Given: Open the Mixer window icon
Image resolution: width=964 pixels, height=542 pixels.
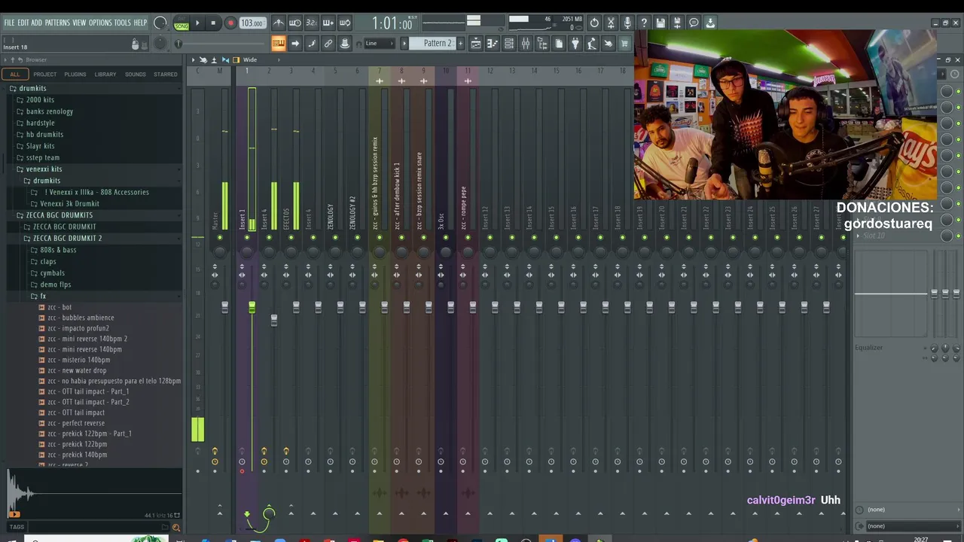Looking at the screenshot, I should pyautogui.click(x=526, y=44).
